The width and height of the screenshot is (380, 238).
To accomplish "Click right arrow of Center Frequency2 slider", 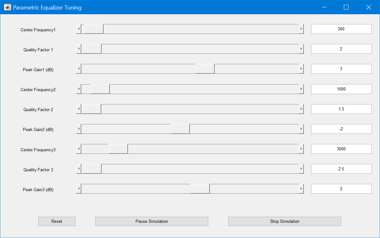I will tap(301, 89).
